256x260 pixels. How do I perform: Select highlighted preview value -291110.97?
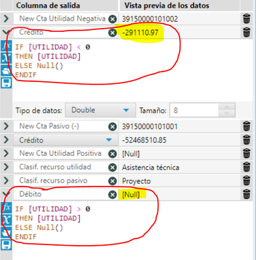(x=140, y=32)
